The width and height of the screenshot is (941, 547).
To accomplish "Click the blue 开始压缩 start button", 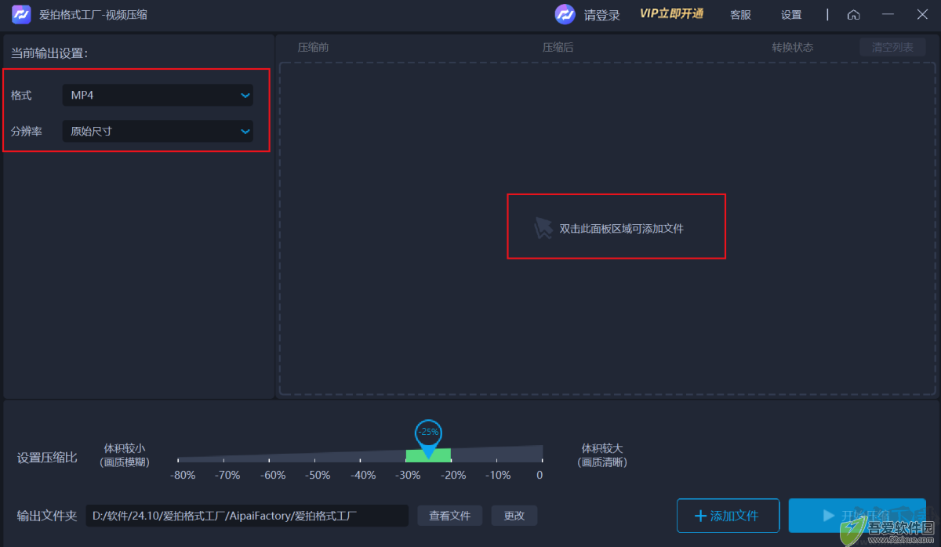I will click(857, 516).
